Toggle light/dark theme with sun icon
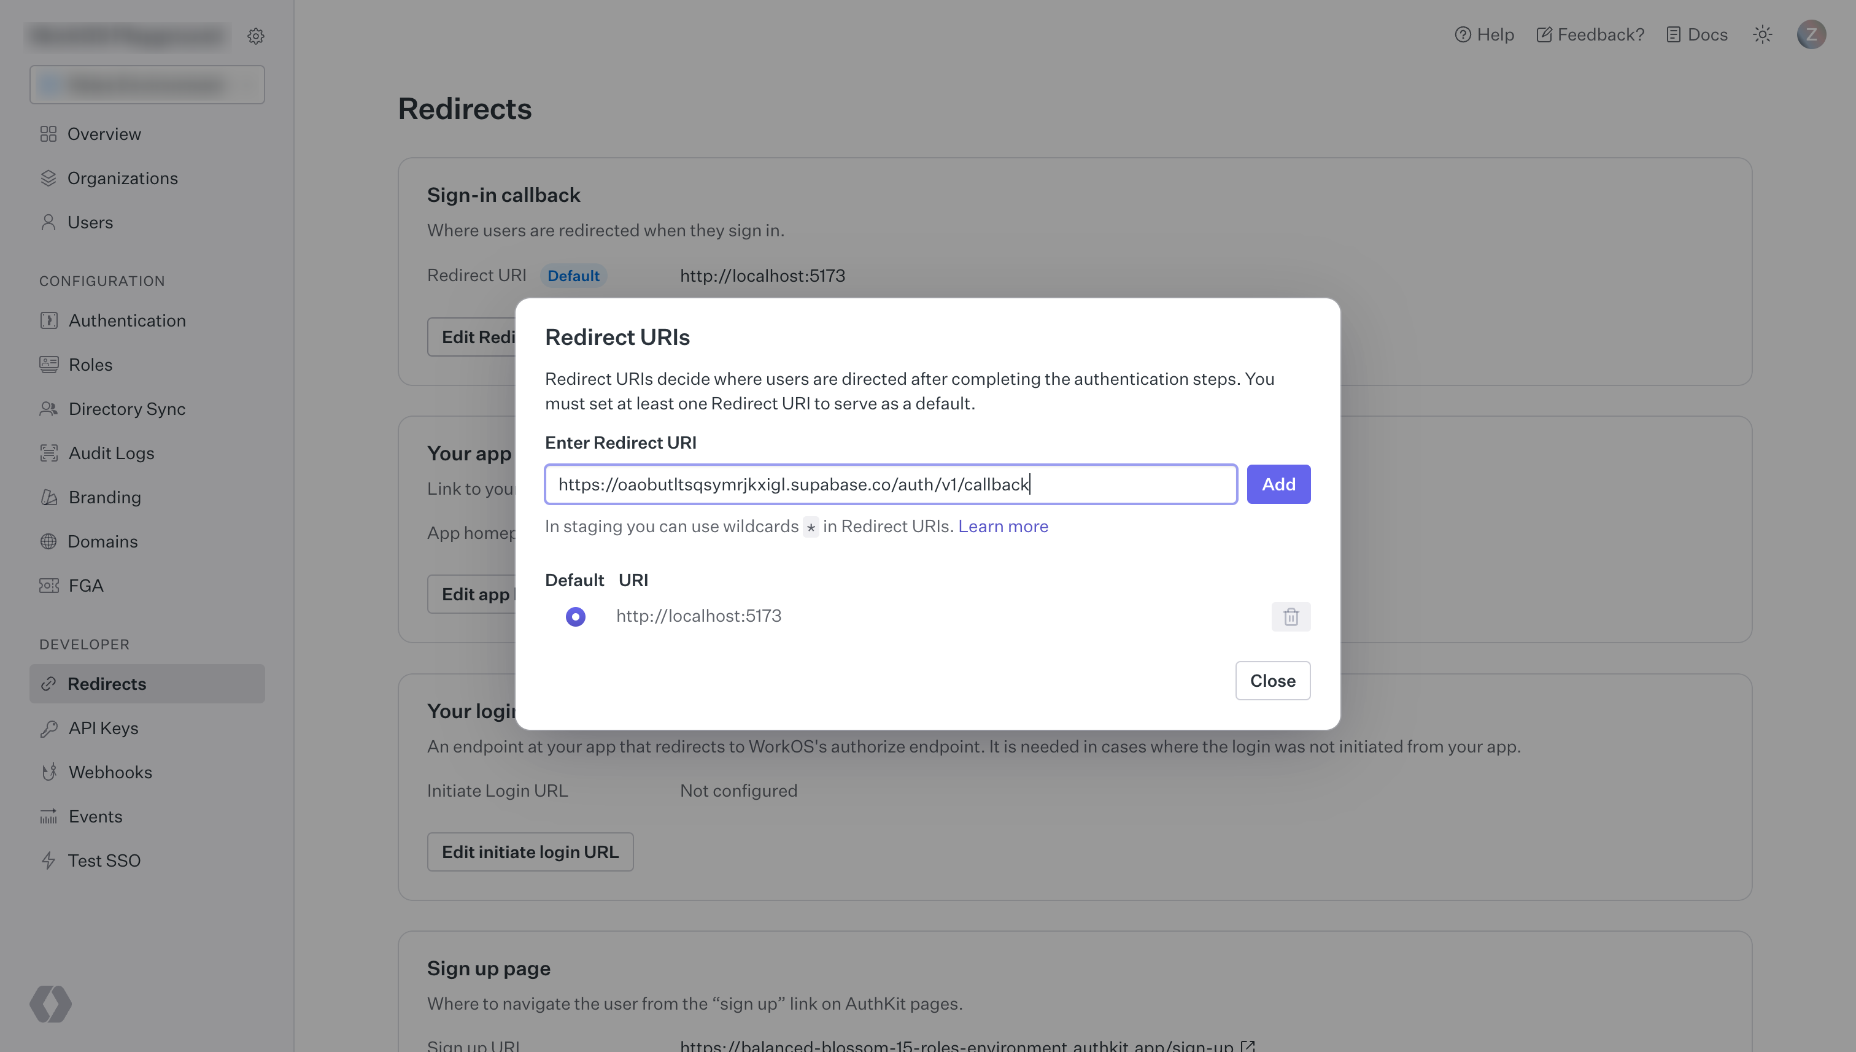The height and width of the screenshot is (1052, 1856). [x=1762, y=34]
